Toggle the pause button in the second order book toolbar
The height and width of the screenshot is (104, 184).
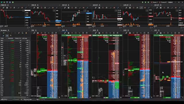49,33
